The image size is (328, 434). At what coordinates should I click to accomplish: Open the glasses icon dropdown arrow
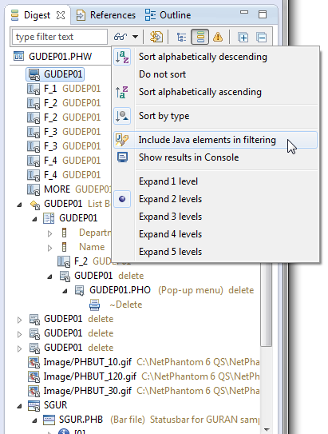tap(135, 37)
